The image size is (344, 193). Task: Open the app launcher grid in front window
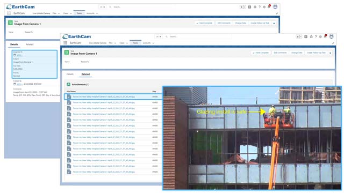(65, 43)
